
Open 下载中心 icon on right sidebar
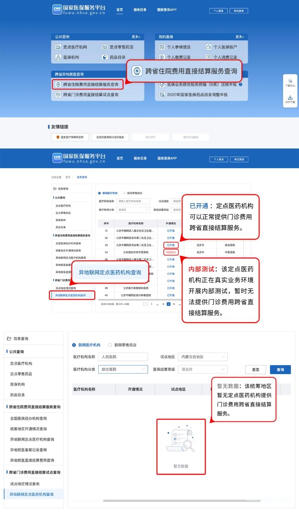pyautogui.click(x=290, y=81)
